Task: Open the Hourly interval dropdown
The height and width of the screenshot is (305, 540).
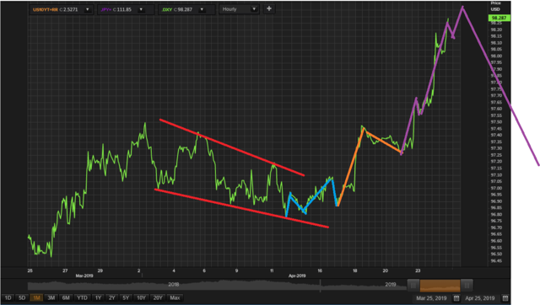Action: click(x=239, y=9)
